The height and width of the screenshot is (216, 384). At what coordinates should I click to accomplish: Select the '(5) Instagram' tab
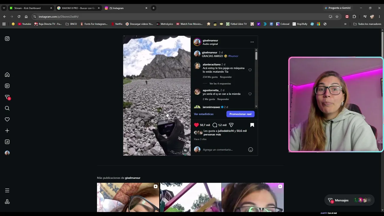point(126,8)
